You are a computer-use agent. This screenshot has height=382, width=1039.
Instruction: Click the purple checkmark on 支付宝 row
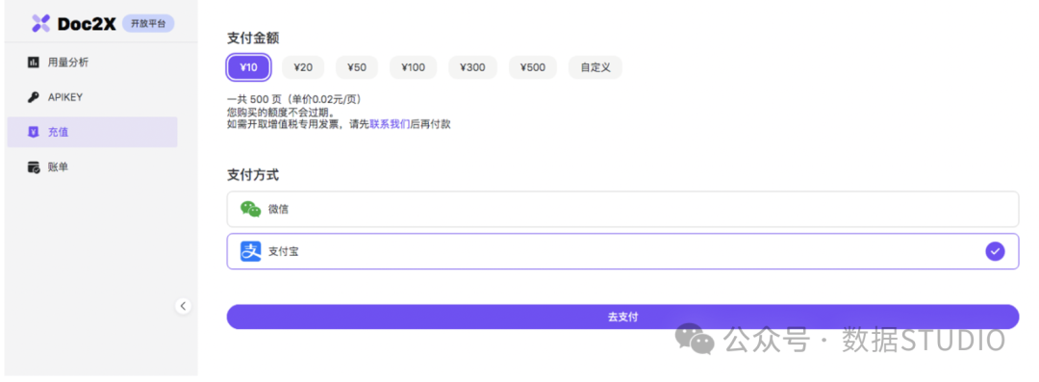pos(995,251)
